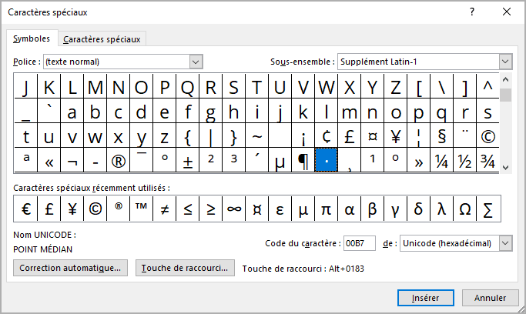The width and height of the screenshot is (526, 314).
Task: Select the not-equal ≠ recent symbol
Action: pos(164,209)
